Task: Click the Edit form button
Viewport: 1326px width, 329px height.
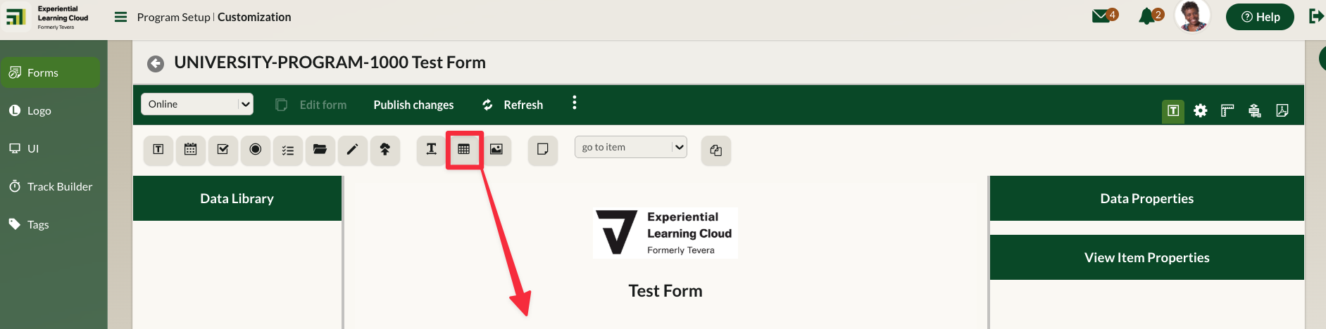Action: pyautogui.click(x=311, y=105)
